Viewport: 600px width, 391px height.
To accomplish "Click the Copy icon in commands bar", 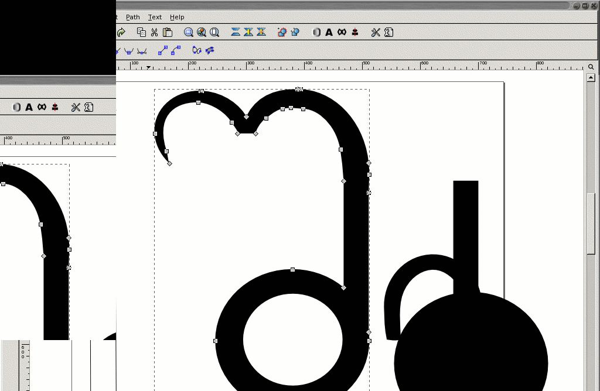I will [x=142, y=33].
